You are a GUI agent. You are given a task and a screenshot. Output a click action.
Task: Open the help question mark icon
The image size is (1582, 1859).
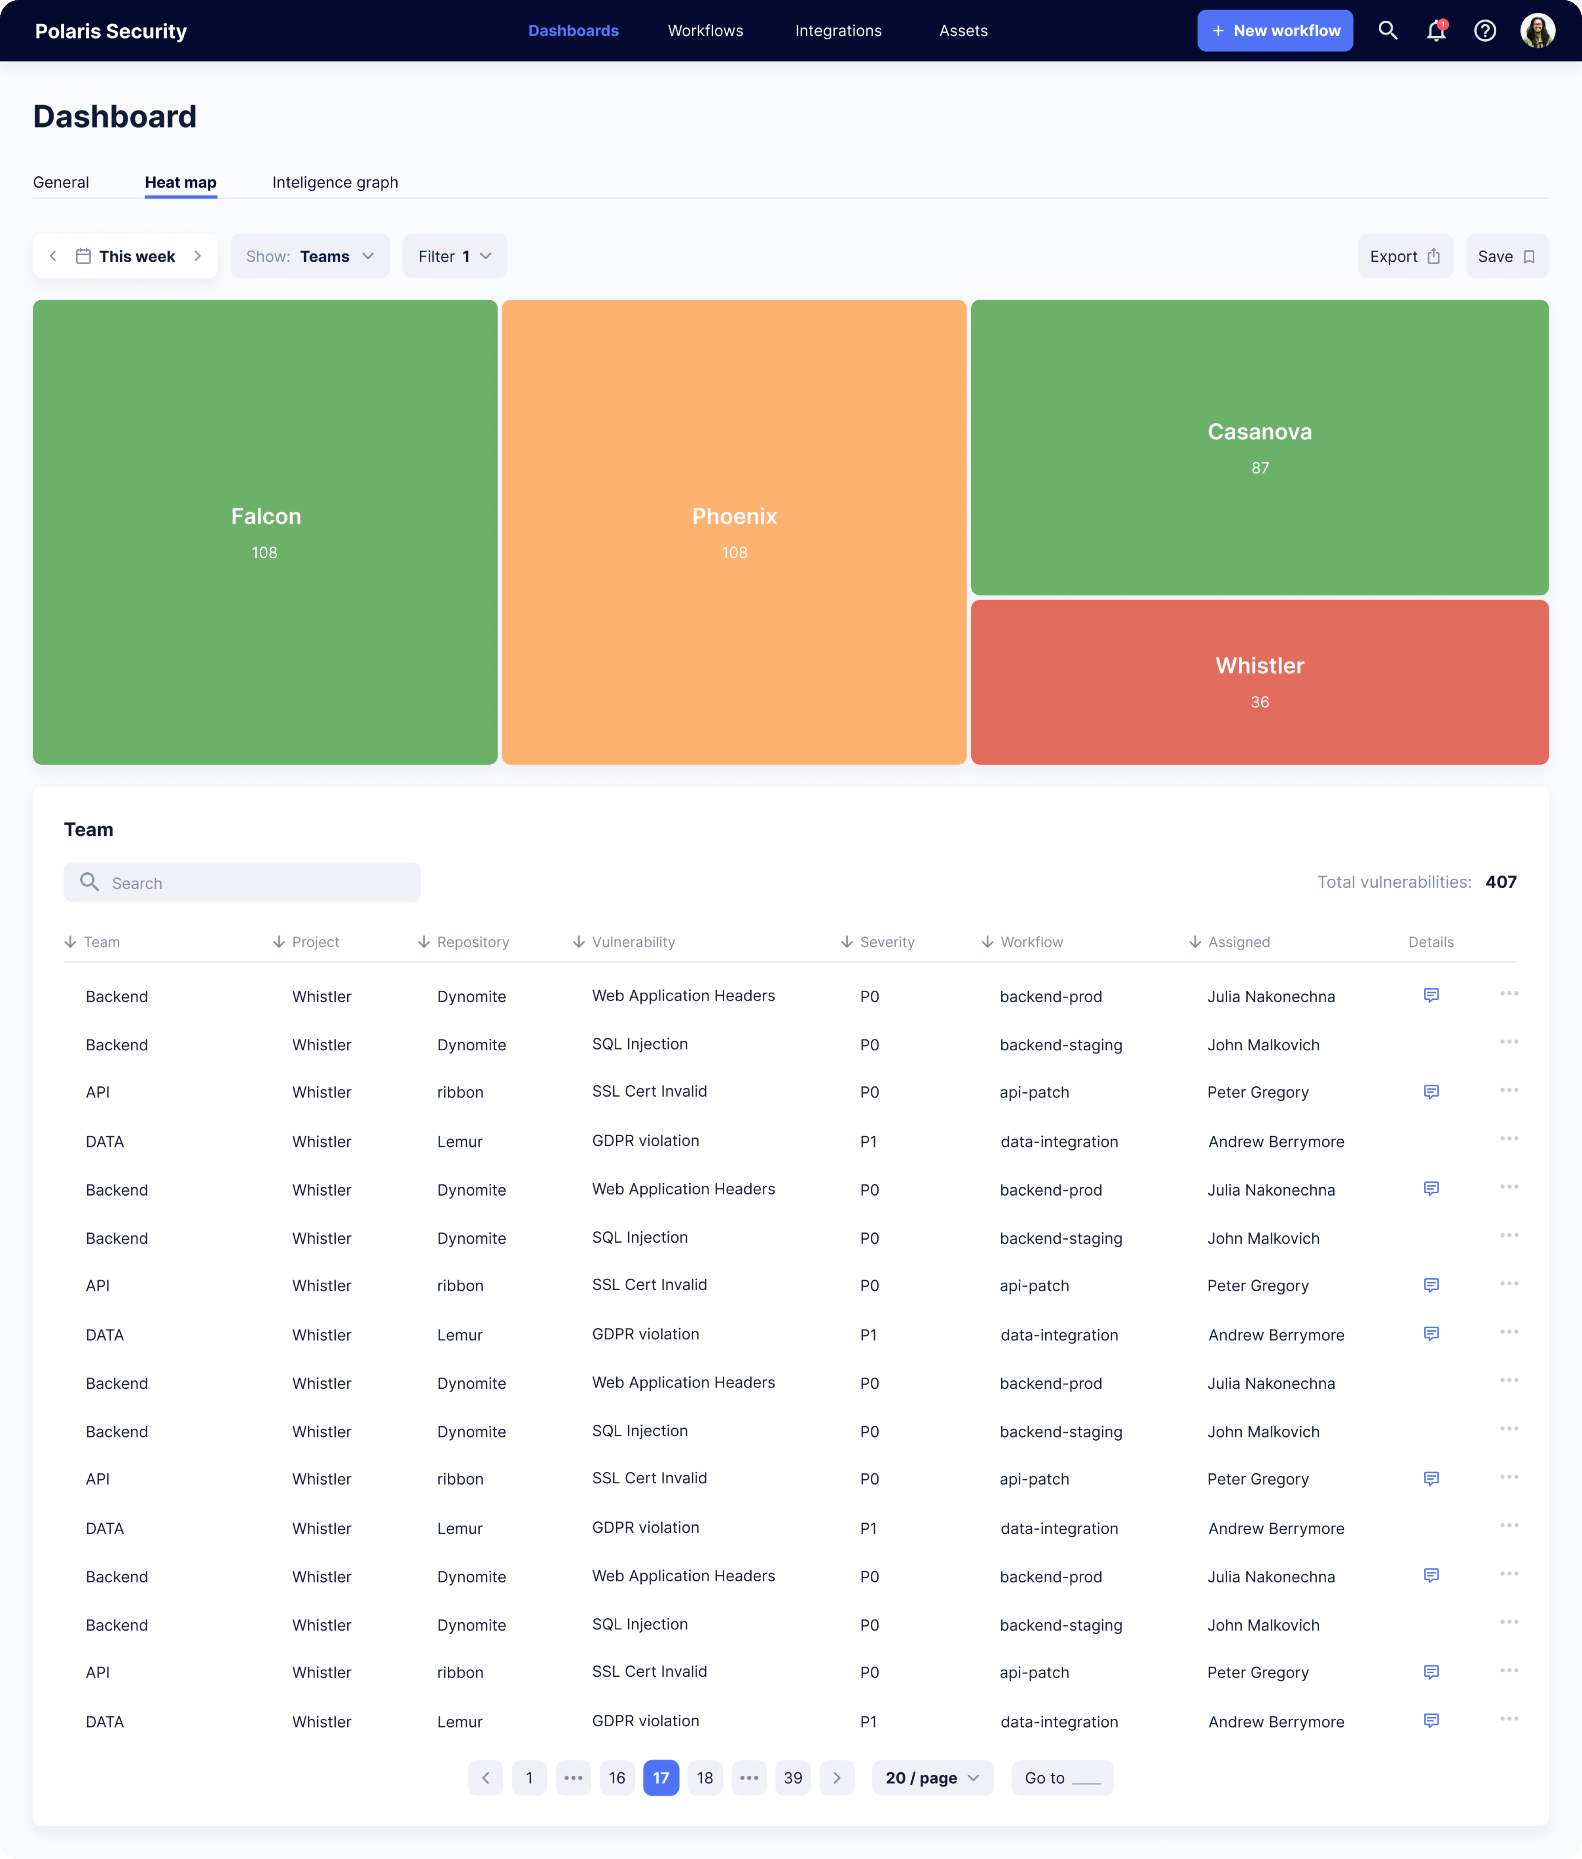1485,31
